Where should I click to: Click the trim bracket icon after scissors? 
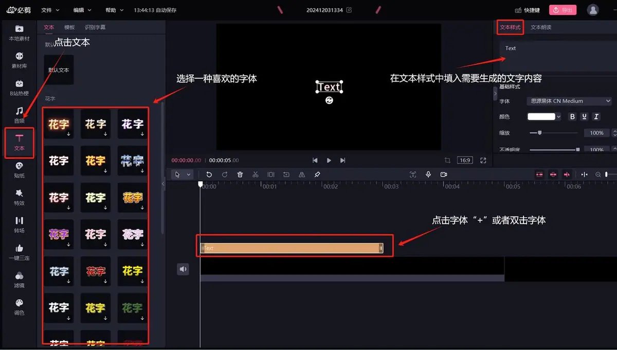[271, 175]
